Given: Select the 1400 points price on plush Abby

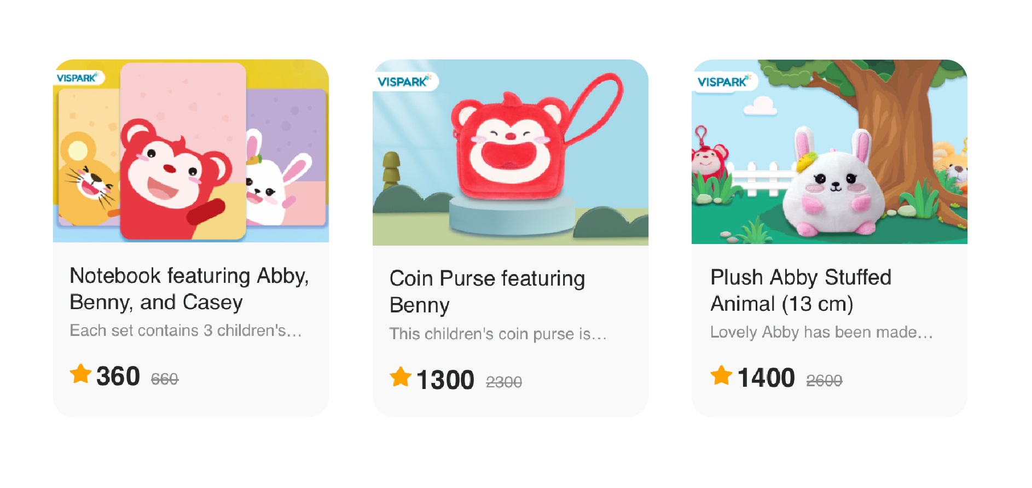Looking at the screenshot, I should 766,377.
